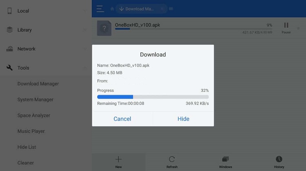The image size is (306, 171).
Task: Cancel the download in dialog
Action: point(122,119)
